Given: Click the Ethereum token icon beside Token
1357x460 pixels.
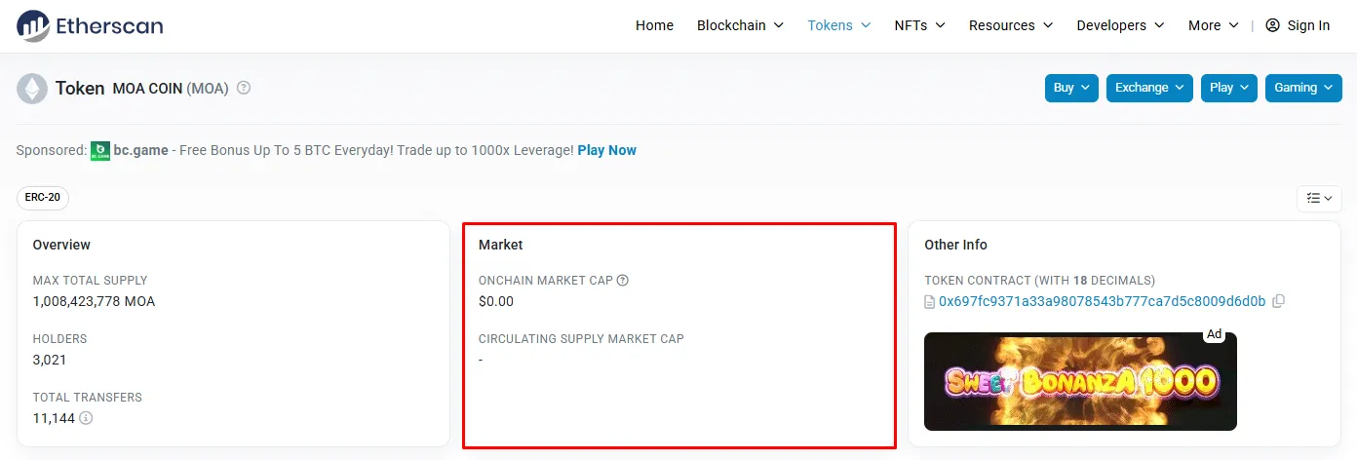Looking at the screenshot, I should [32, 89].
